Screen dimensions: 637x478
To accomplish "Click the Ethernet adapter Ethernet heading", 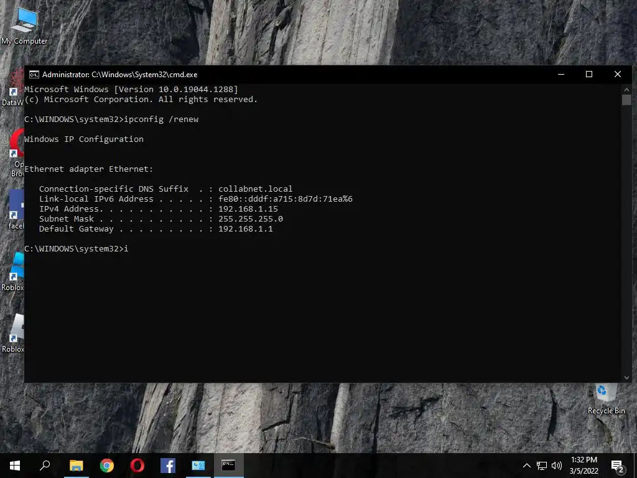I will tap(88, 169).
